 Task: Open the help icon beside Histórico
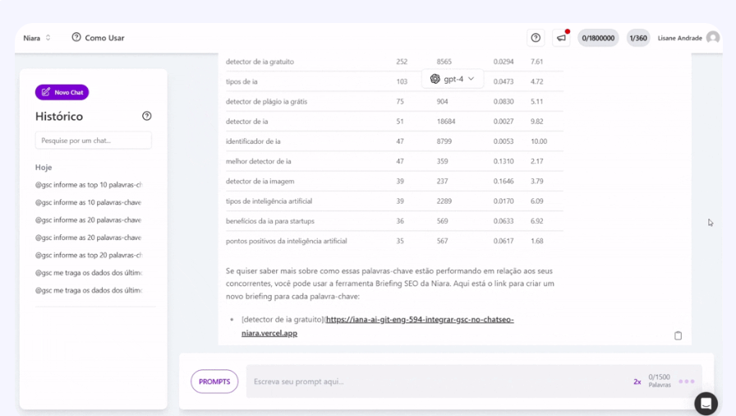point(147,116)
